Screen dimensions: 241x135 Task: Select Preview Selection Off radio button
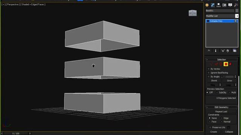(x=207, y=93)
